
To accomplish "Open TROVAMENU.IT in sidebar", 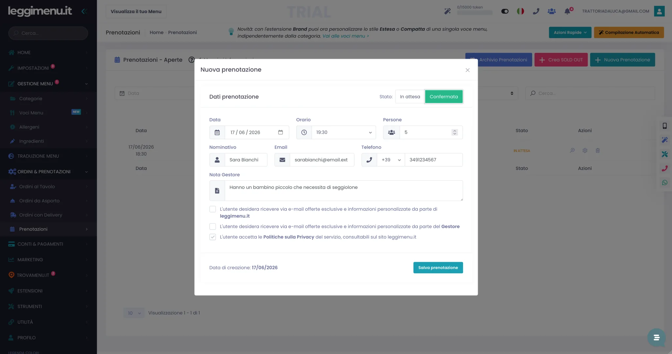I will [x=48, y=275].
